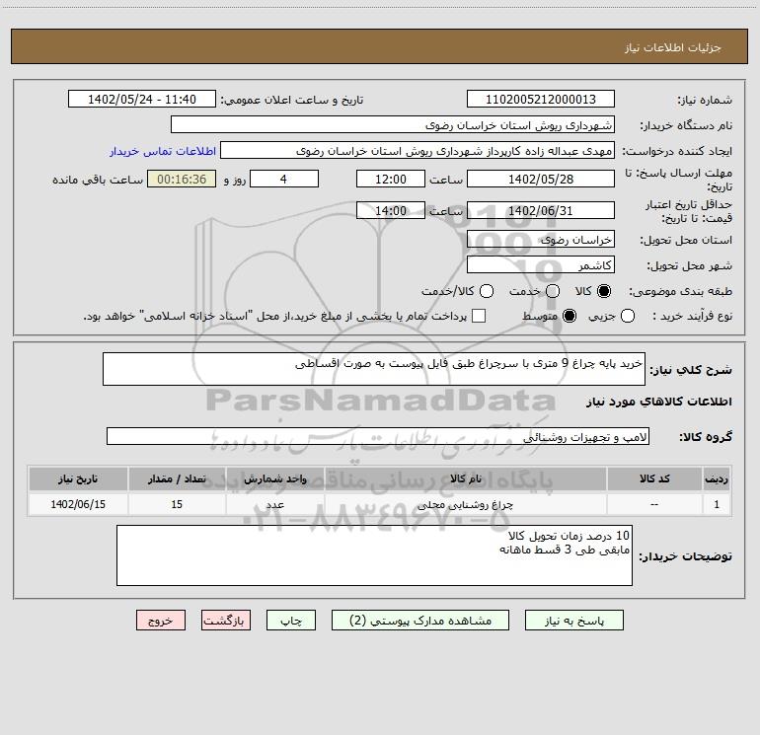Click the deadline date field 1402/05/28
This screenshot has height=735, width=760.
tap(541, 180)
